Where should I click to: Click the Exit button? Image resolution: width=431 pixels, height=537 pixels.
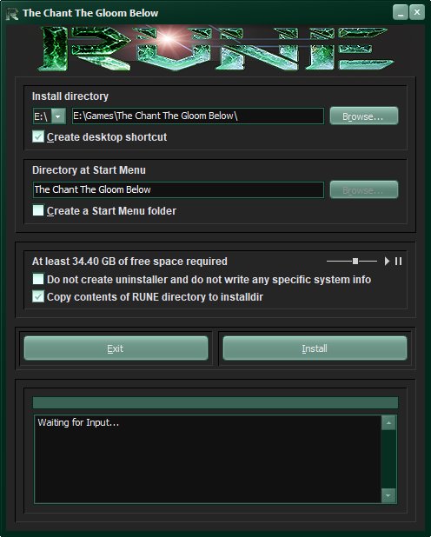(116, 348)
